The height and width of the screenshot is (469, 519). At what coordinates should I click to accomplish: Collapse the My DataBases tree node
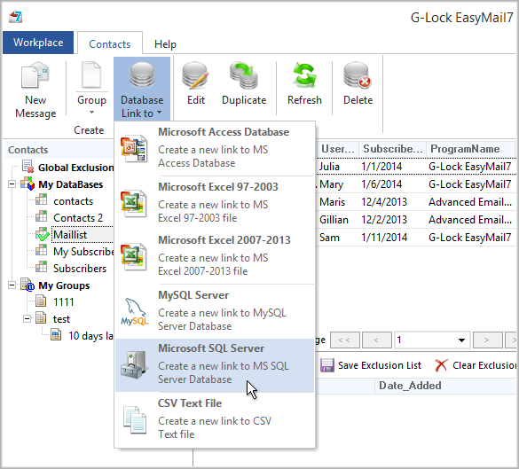(x=12, y=184)
